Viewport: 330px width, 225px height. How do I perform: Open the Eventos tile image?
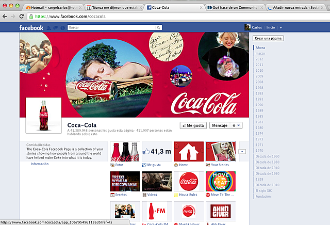(x=125, y=181)
